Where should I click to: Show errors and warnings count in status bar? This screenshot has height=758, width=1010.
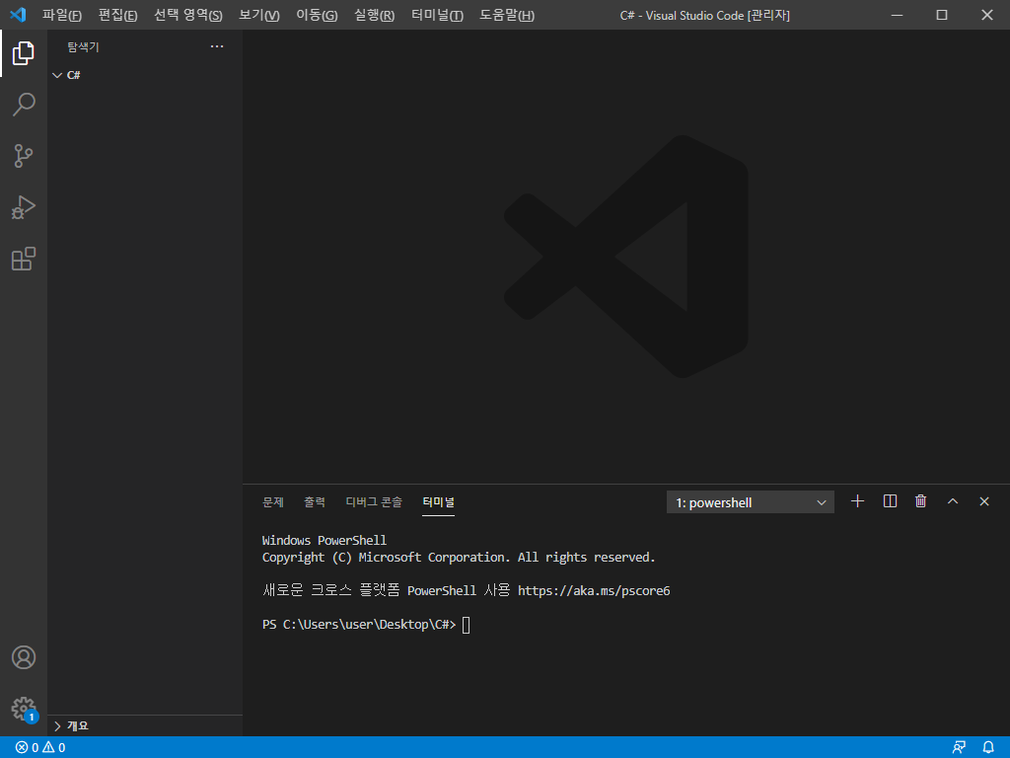pyautogui.click(x=39, y=748)
